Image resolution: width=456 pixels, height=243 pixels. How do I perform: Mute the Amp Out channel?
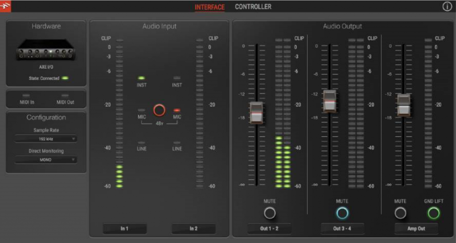(x=400, y=213)
